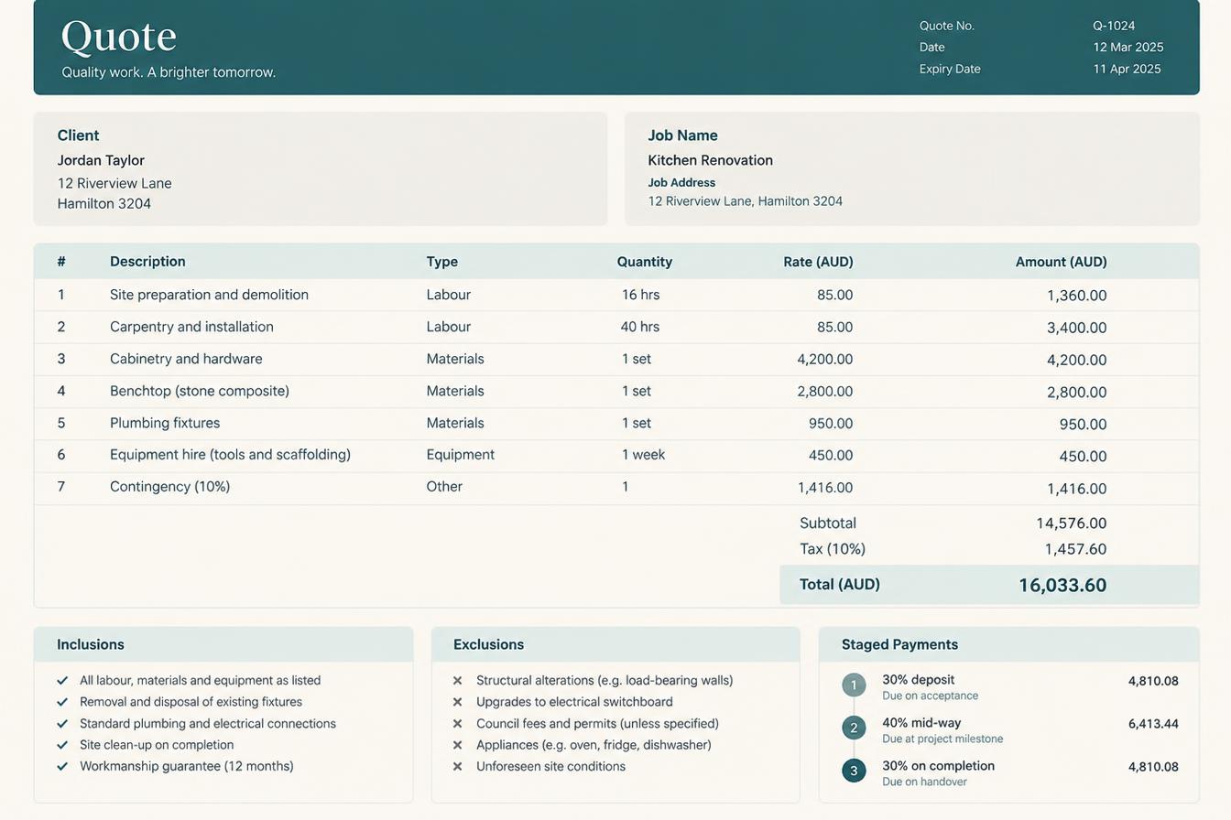Click the checkmark next to "Workmanship guarantee (12 months)"

click(62, 766)
